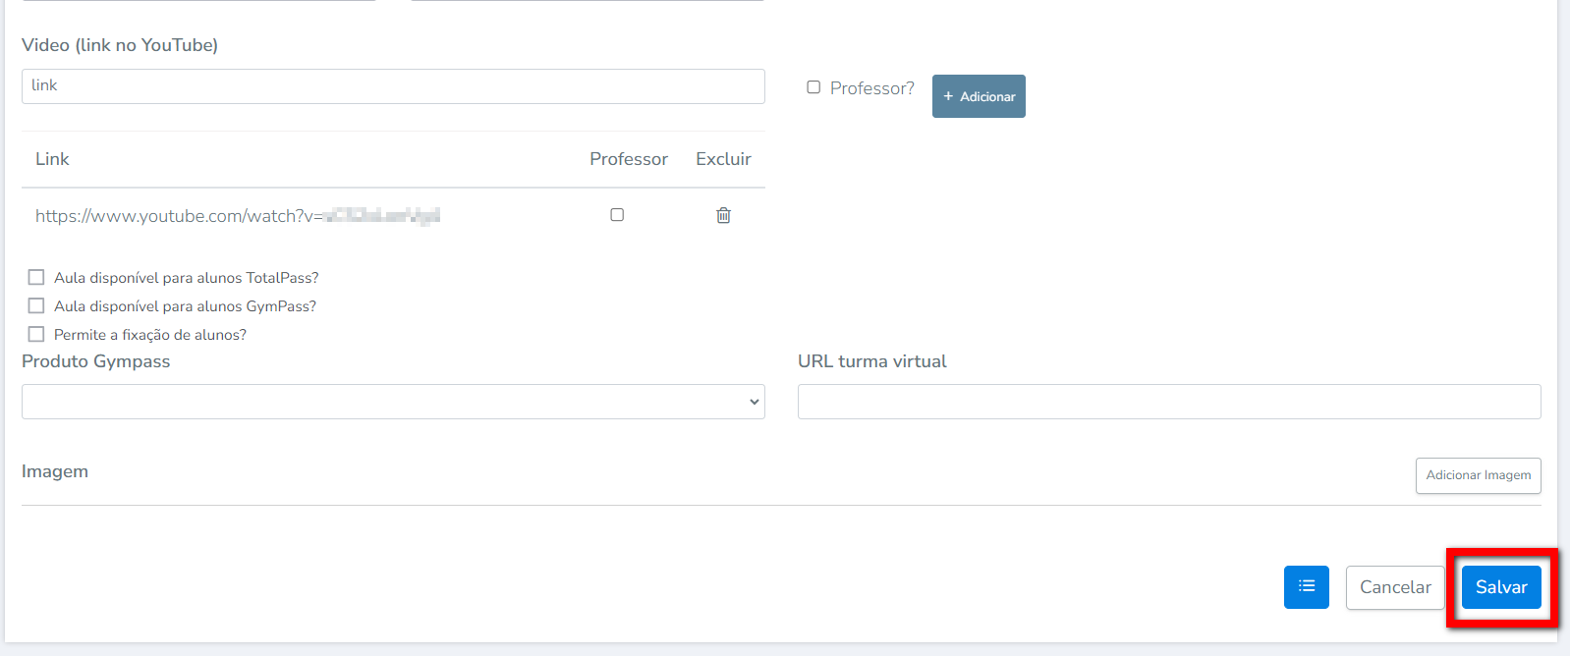Enable 'Aula disponível para alunos GymPass?'
The height and width of the screenshot is (656, 1570).
click(x=36, y=306)
